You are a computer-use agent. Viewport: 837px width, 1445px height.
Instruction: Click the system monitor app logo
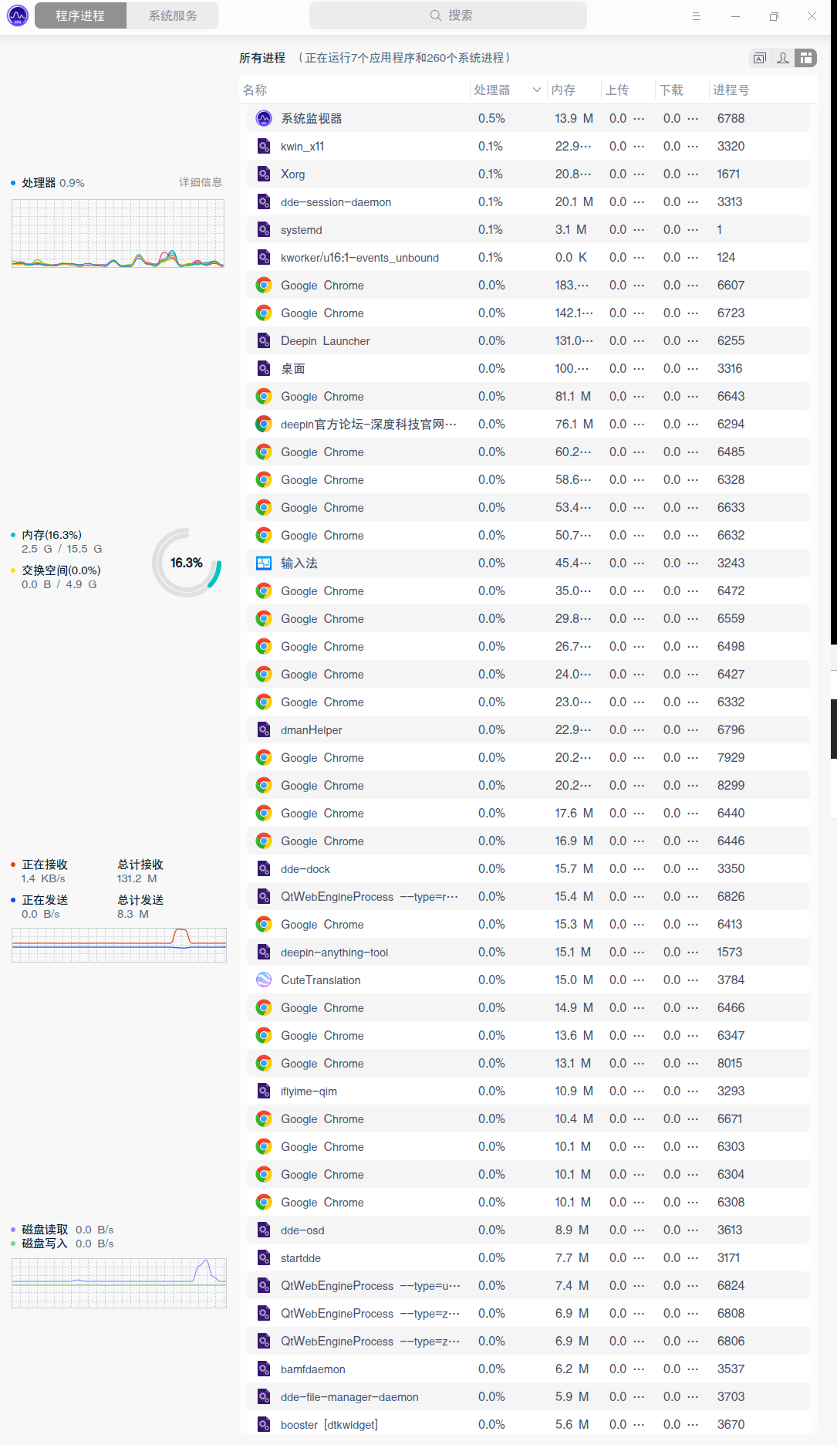click(x=17, y=15)
